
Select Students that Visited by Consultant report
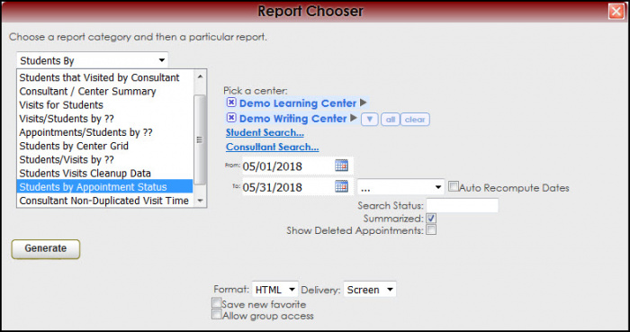pyautogui.click(x=104, y=77)
